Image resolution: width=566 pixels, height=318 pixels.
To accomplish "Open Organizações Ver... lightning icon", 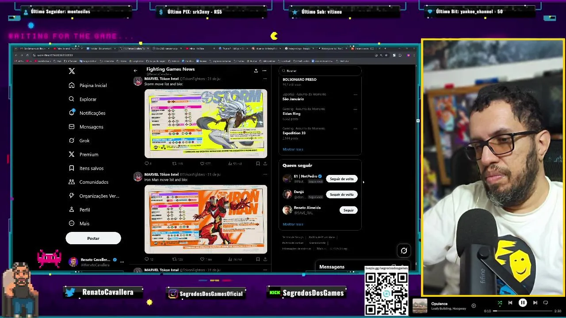I will pos(72,196).
